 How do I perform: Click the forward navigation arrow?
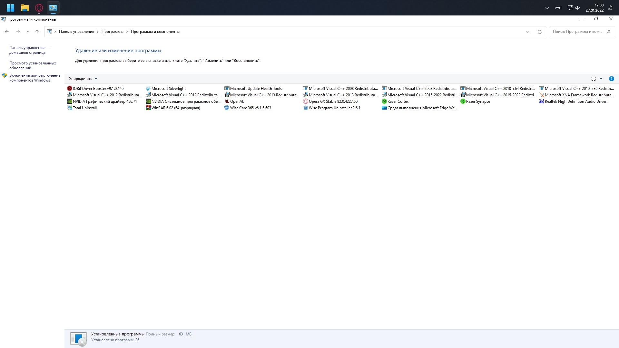tap(18, 32)
